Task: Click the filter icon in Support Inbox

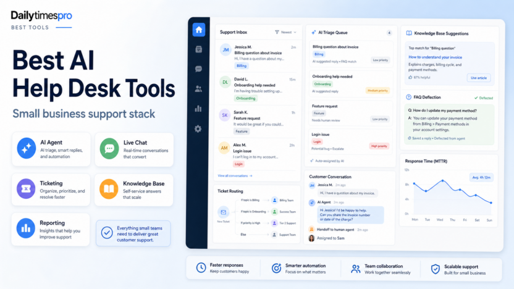Action: [x=277, y=32]
